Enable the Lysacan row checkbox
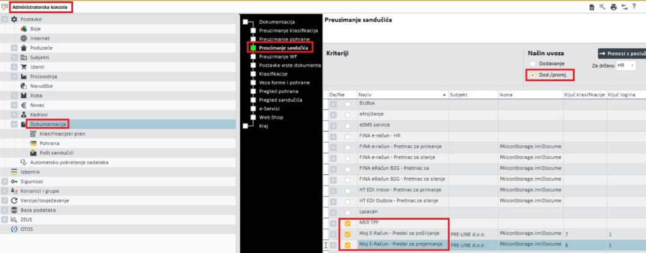646x253 pixels. click(x=348, y=212)
